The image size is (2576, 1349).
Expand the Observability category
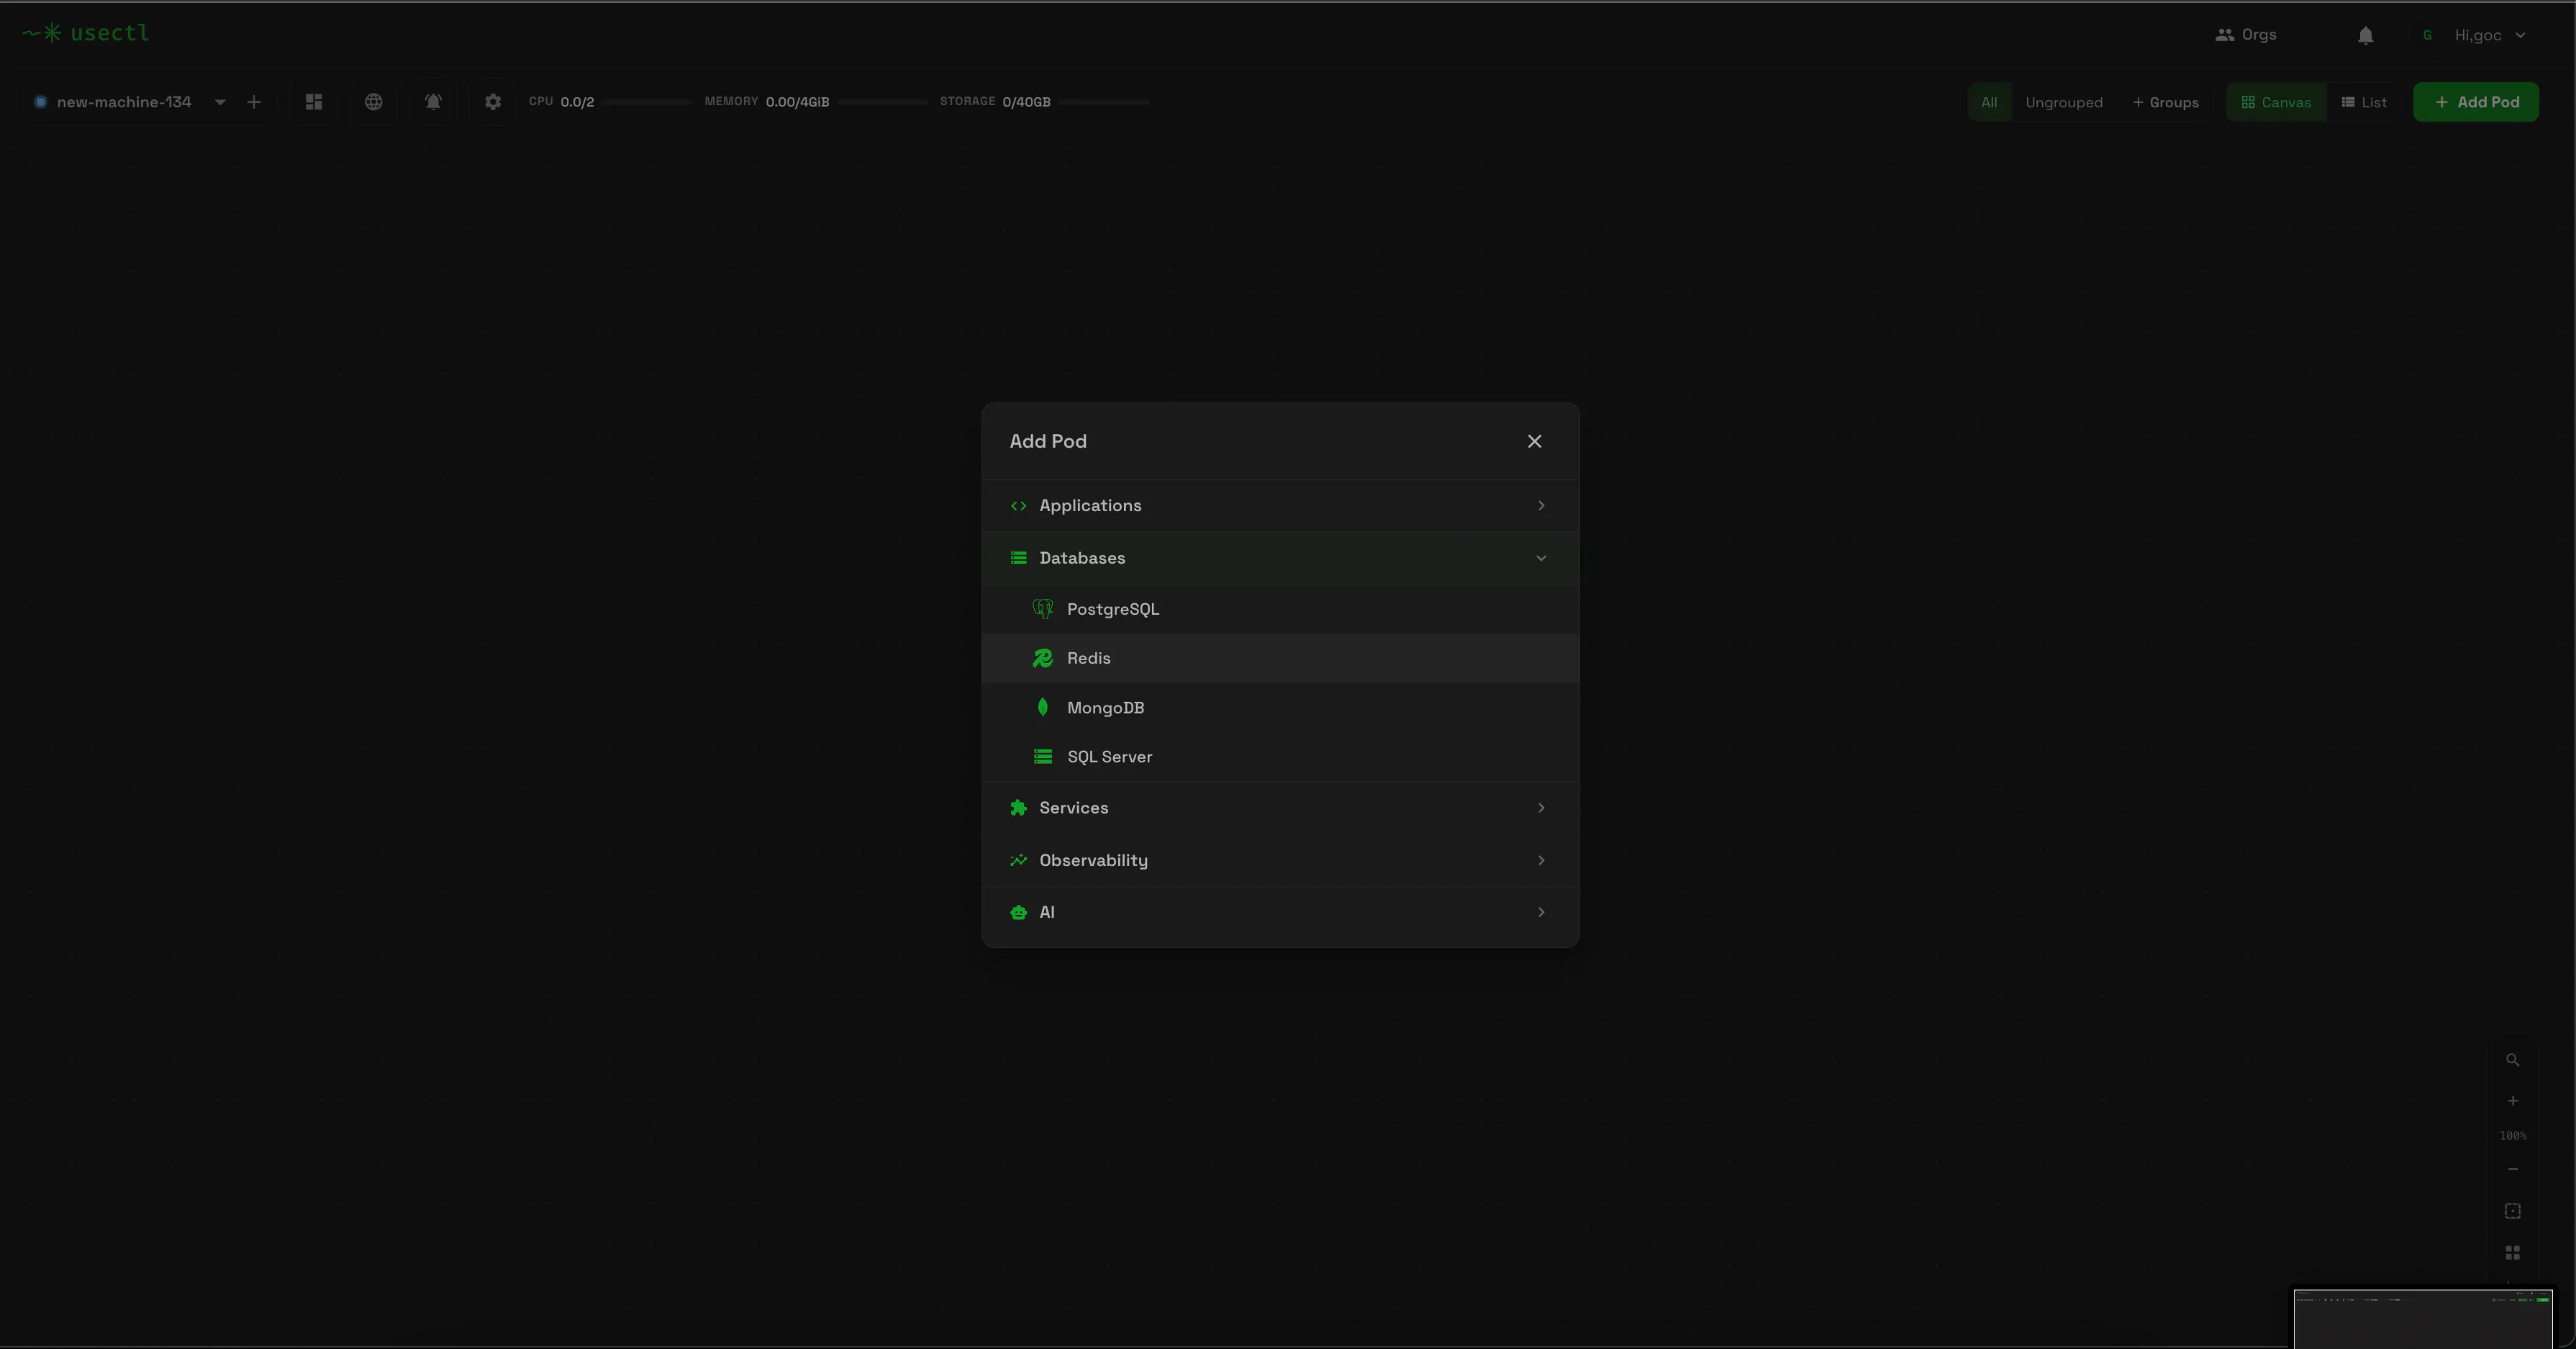coord(1280,860)
